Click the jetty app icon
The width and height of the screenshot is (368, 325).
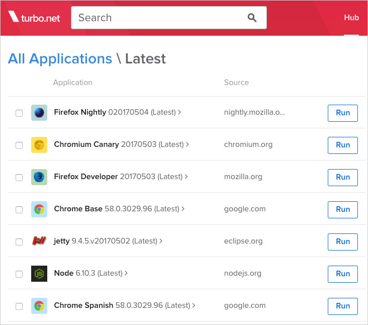39,241
